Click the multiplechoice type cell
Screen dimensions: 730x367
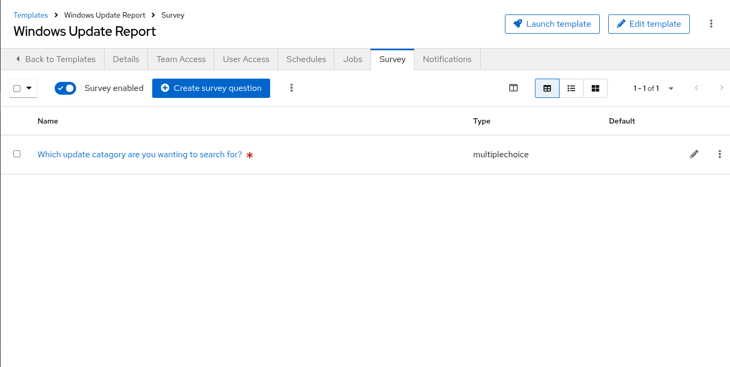coord(501,154)
